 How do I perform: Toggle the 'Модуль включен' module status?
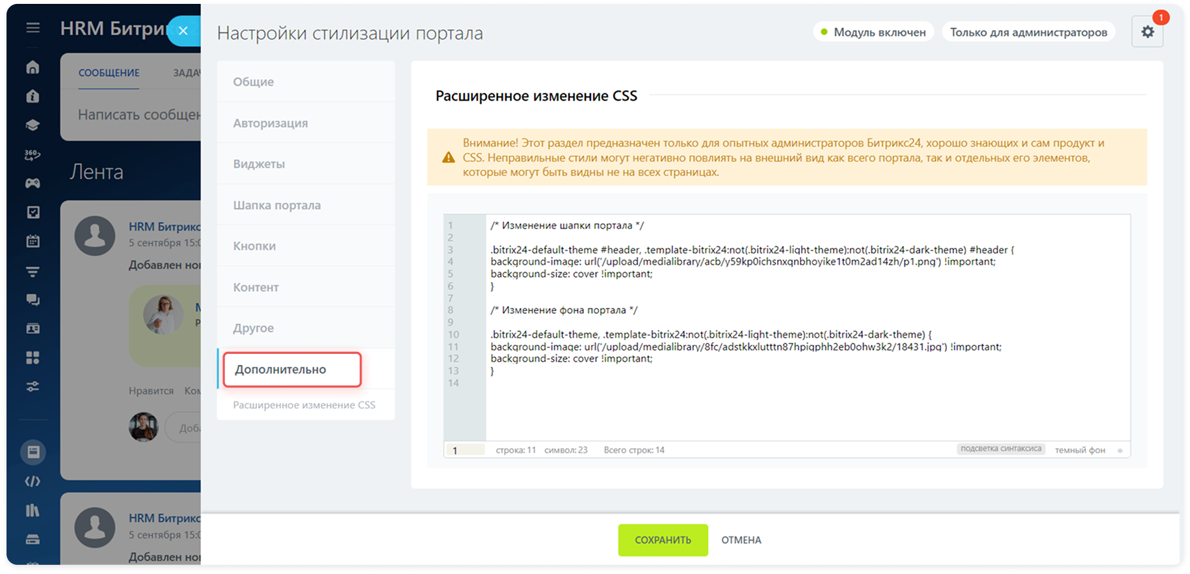[x=873, y=32]
